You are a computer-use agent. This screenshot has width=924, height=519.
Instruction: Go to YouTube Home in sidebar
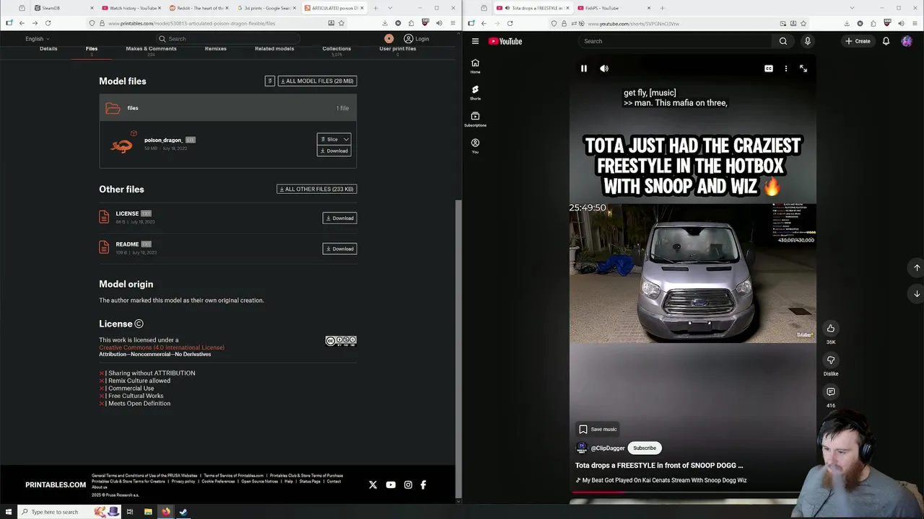point(475,66)
